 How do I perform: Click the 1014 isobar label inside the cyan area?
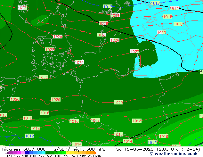click(174, 8)
